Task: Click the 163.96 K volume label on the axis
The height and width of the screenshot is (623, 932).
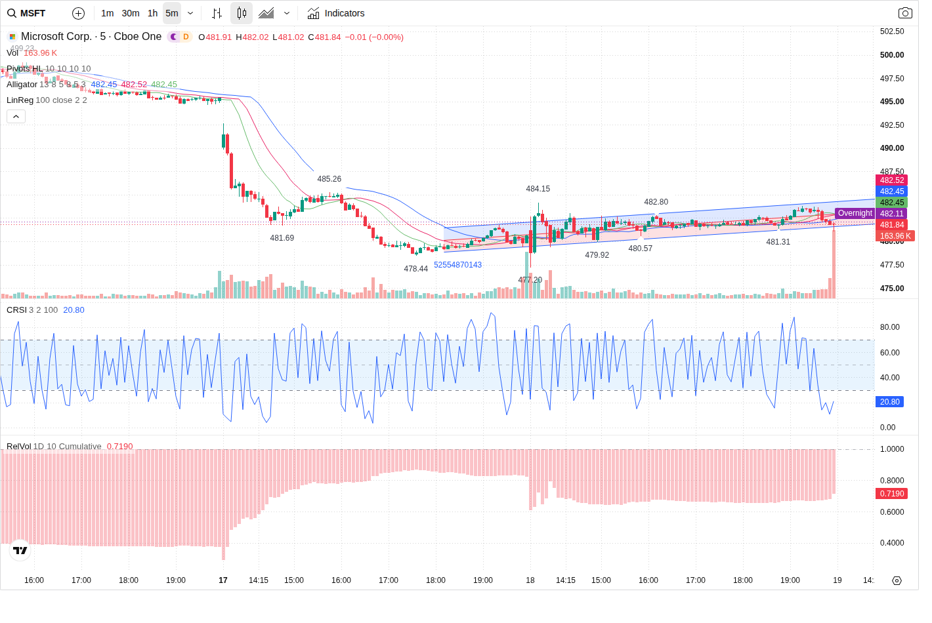Action: pos(895,236)
